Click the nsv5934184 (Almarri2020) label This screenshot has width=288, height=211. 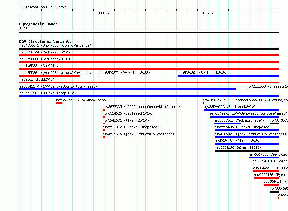point(238,141)
